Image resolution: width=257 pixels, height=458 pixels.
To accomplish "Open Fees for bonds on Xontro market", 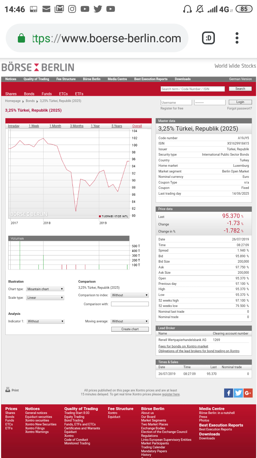I will [x=183, y=346].
